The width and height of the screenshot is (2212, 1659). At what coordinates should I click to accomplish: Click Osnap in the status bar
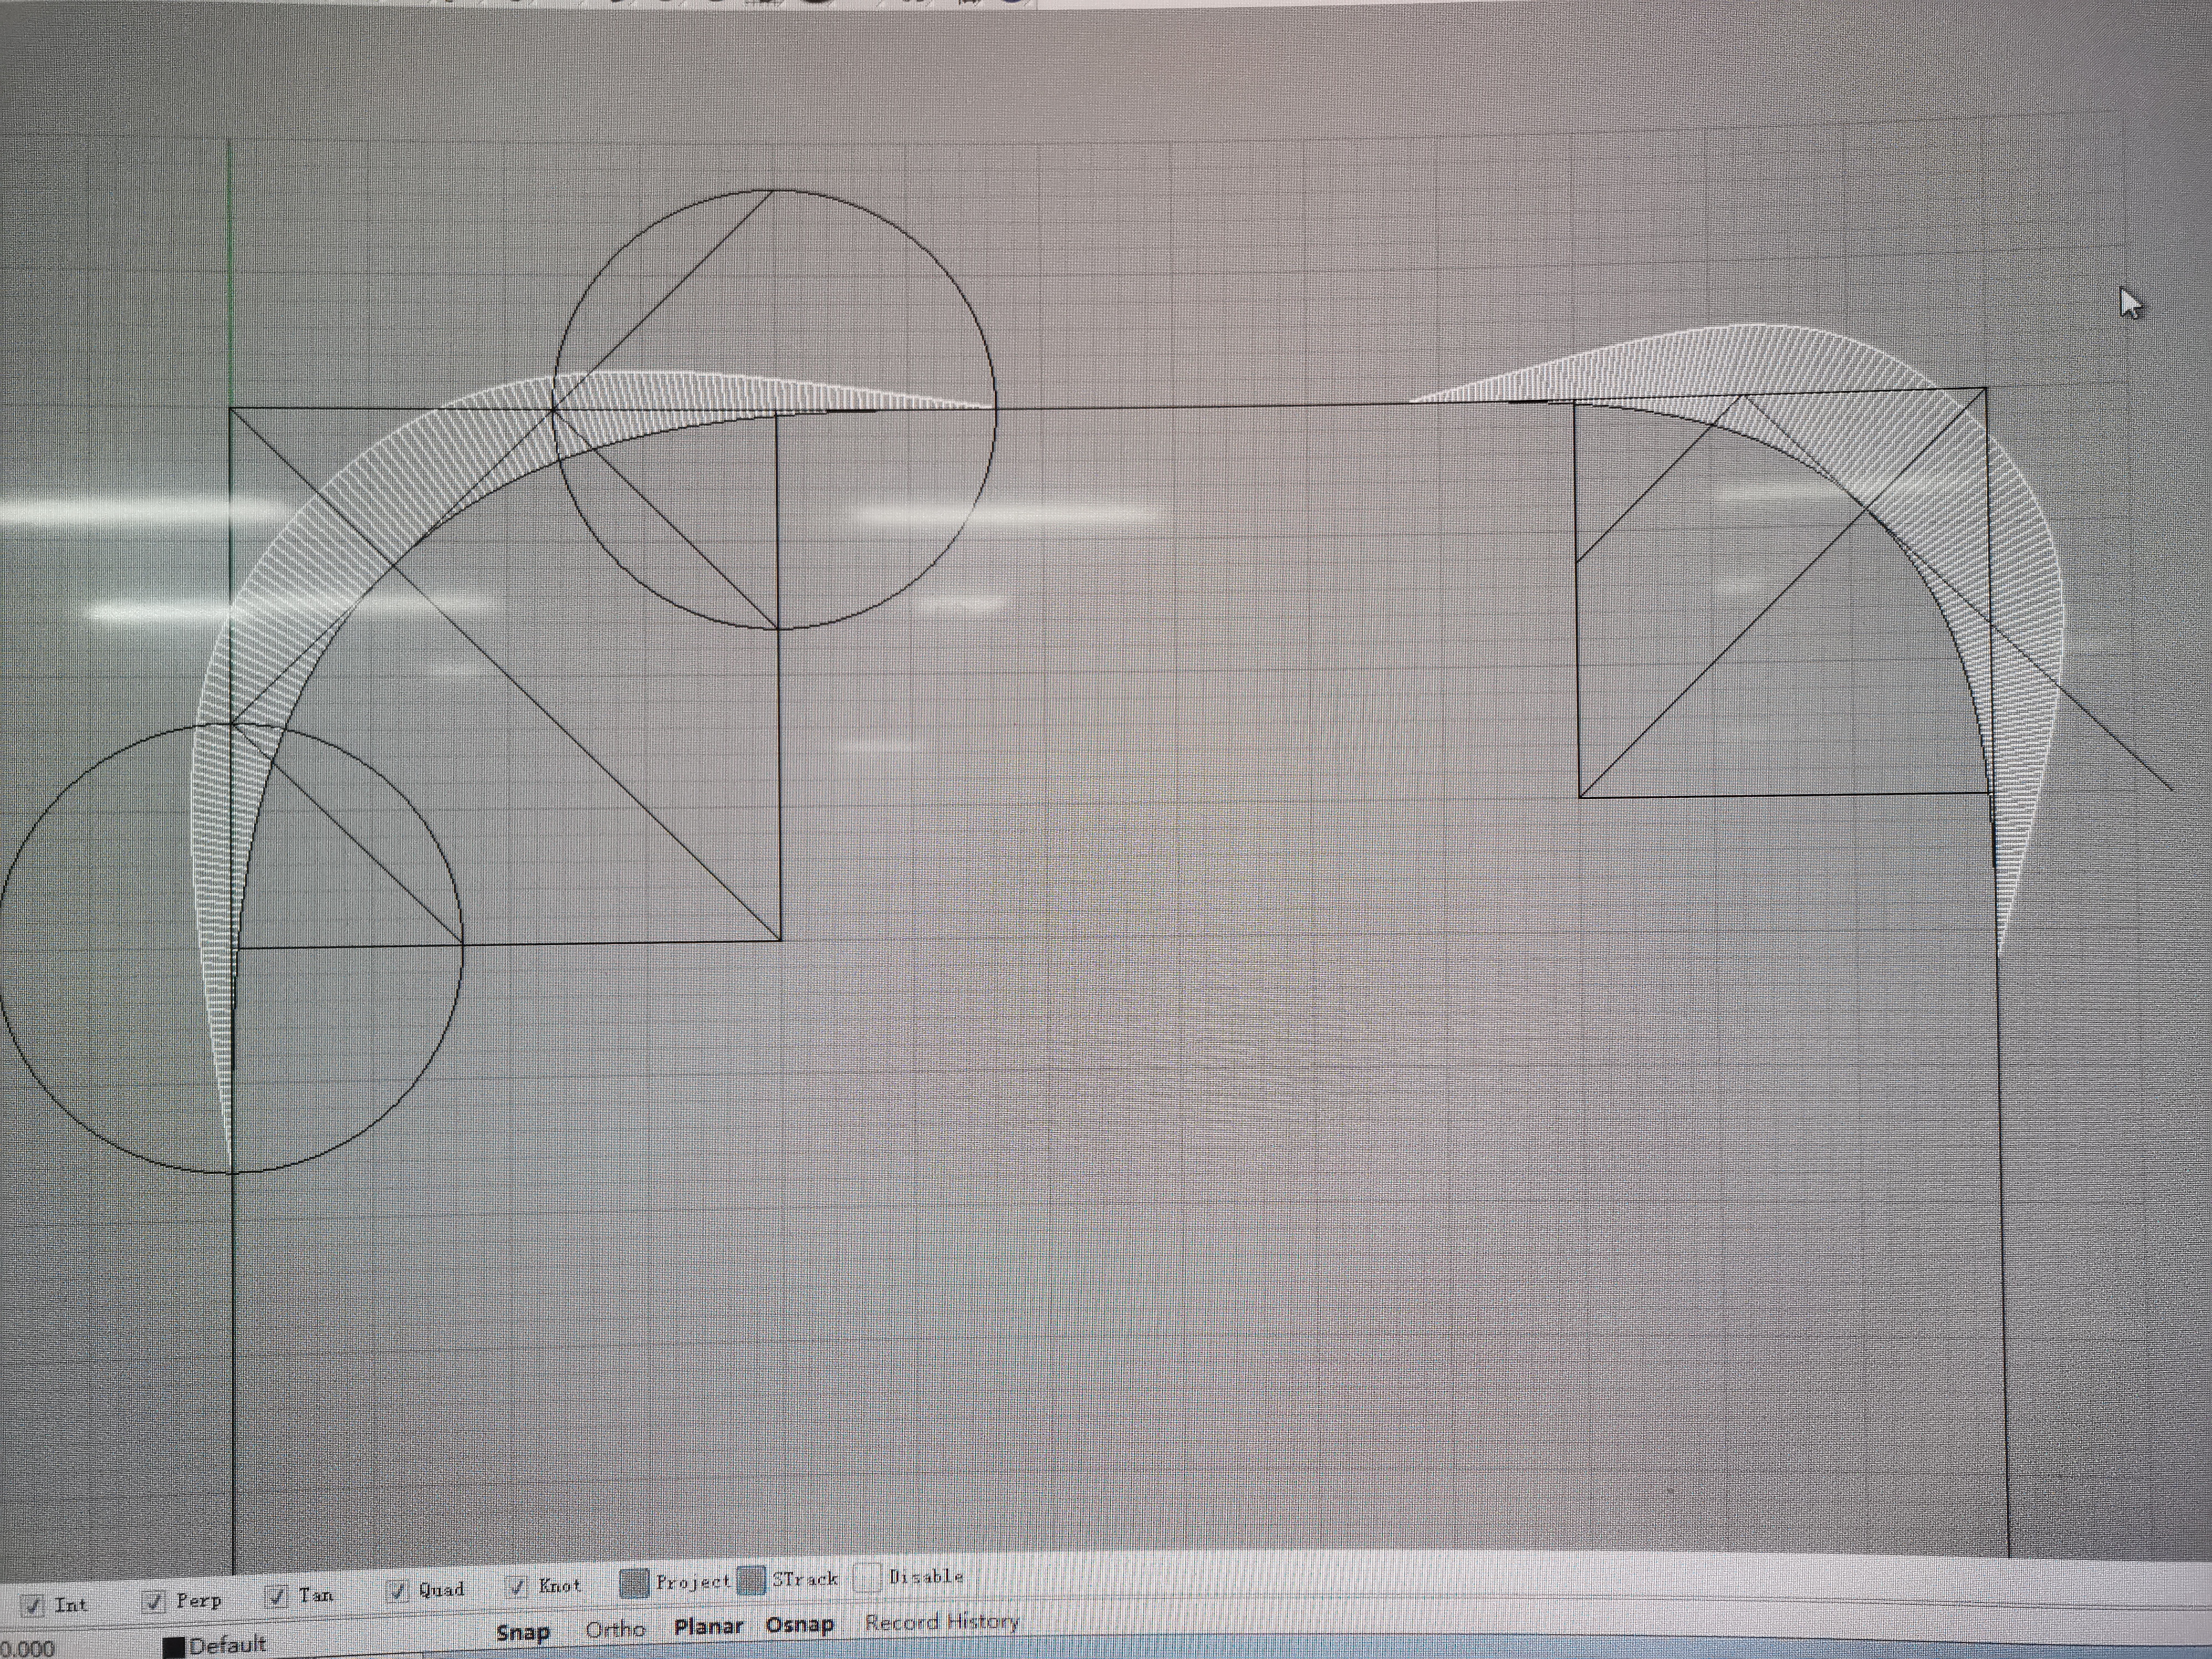801,1624
